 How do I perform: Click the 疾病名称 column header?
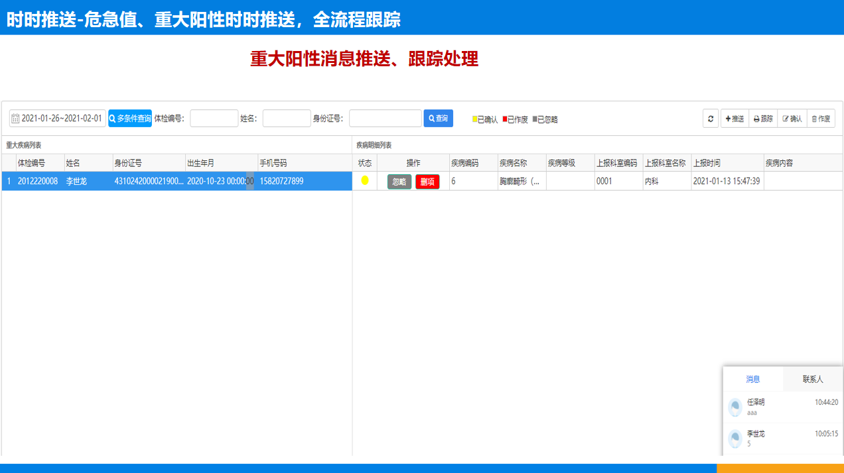click(x=522, y=163)
